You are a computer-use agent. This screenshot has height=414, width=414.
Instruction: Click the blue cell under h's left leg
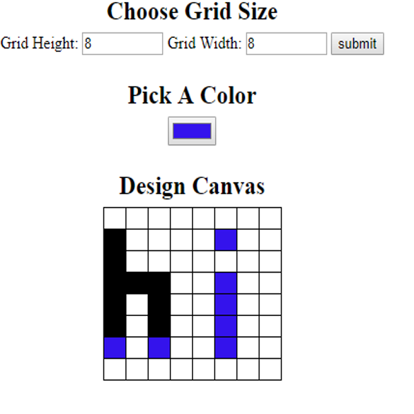click(x=115, y=348)
